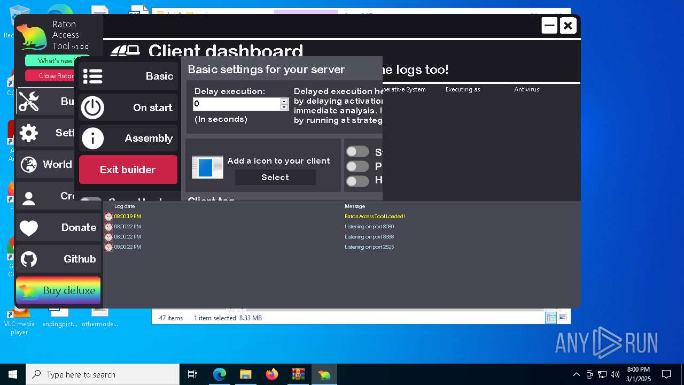Click the clock icon on 08:00:19 PM row
Image resolution: width=684 pixels, height=385 pixels.
108,217
